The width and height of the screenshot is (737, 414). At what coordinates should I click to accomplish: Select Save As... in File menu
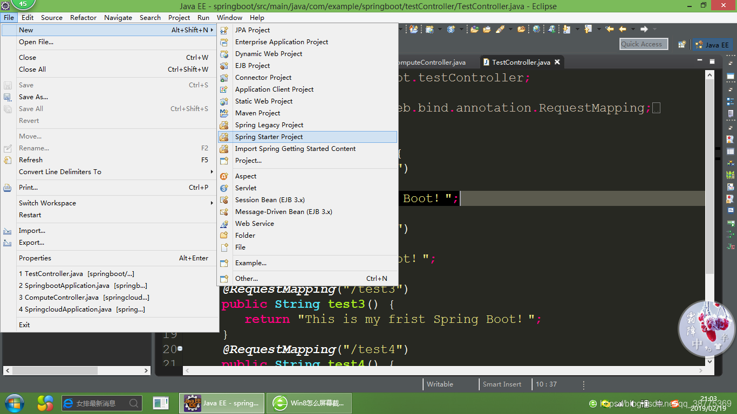pos(110,97)
